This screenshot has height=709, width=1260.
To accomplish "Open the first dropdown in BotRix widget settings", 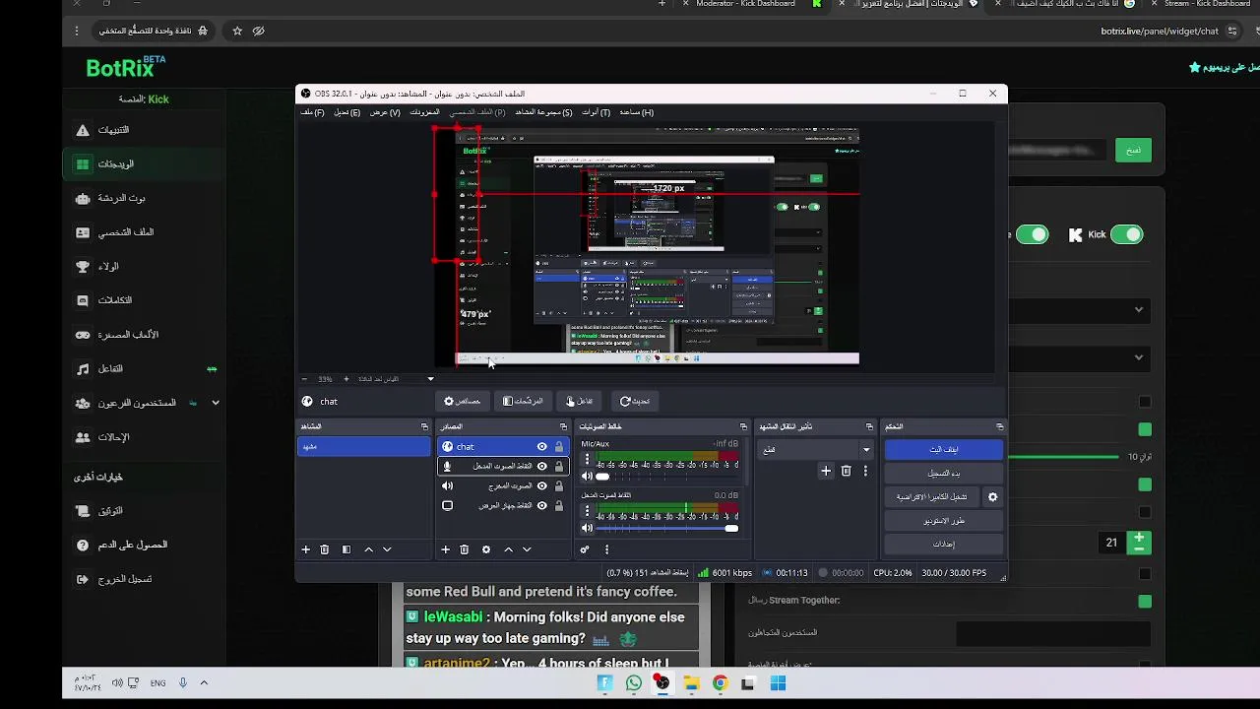I will pyautogui.click(x=1081, y=310).
